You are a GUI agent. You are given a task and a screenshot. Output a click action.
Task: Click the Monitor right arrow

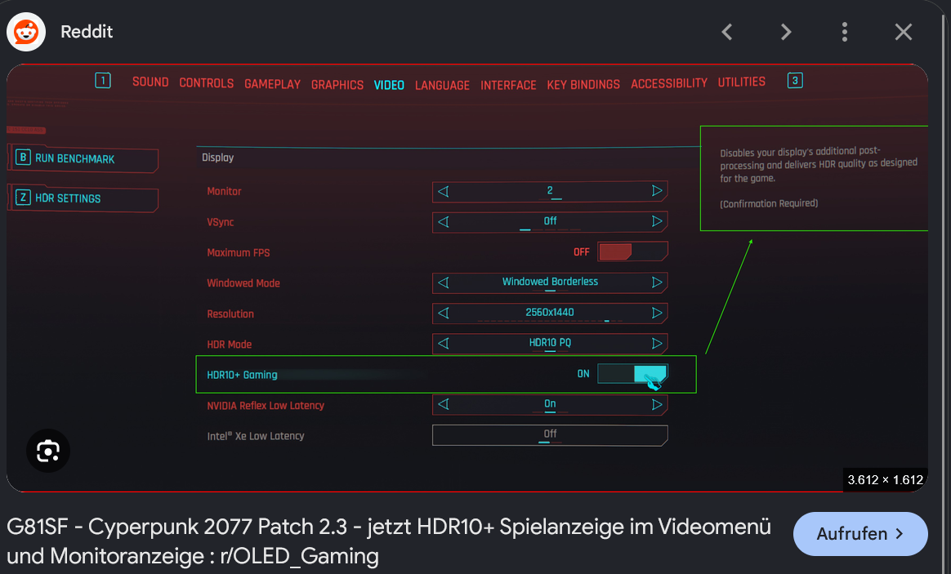(656, 191)
